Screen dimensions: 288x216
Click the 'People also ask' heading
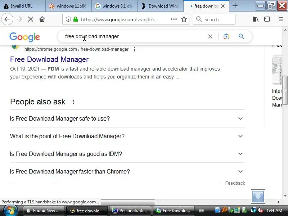[x=38, y=102]
